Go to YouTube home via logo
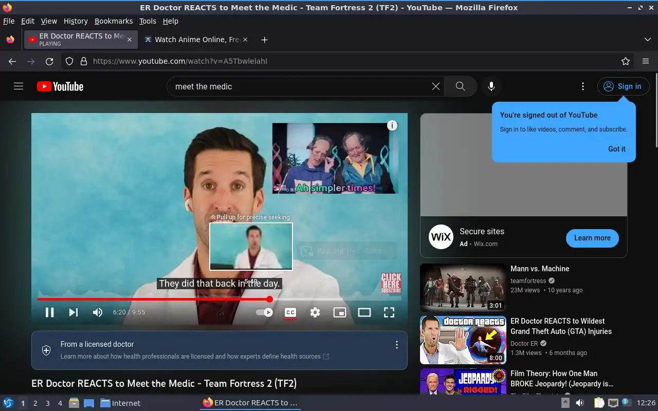Screen dimensions: 658x411 (60, 86)
